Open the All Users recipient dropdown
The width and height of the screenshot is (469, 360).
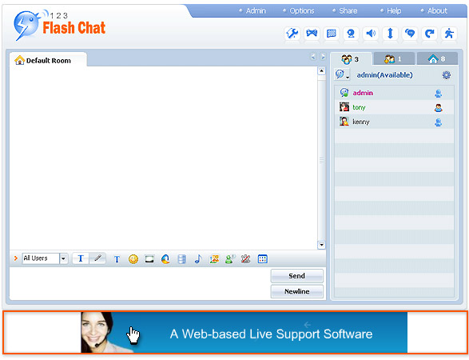[x=63, y=258]
